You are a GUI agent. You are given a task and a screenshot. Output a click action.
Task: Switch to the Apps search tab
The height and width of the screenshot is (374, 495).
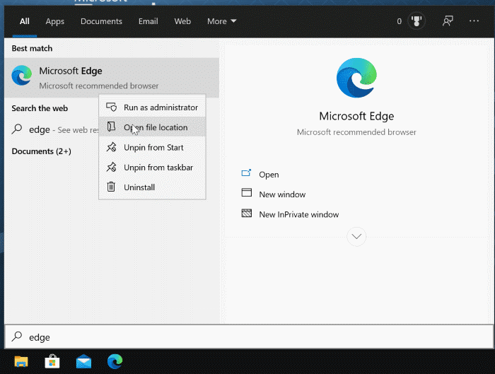point(55,21)
